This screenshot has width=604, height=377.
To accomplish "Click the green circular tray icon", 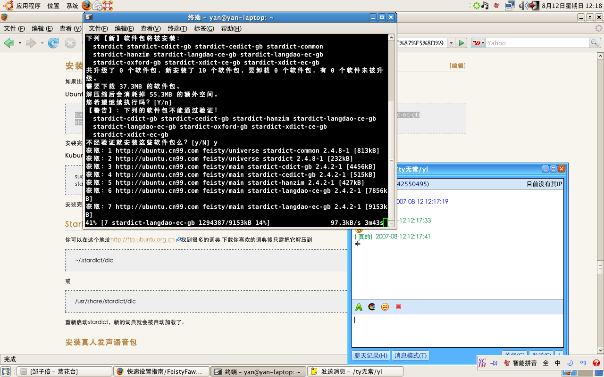I will [x=477, y=6].
